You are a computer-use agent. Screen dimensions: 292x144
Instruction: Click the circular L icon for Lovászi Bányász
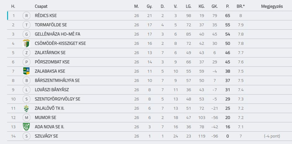(x=26, y=90)
